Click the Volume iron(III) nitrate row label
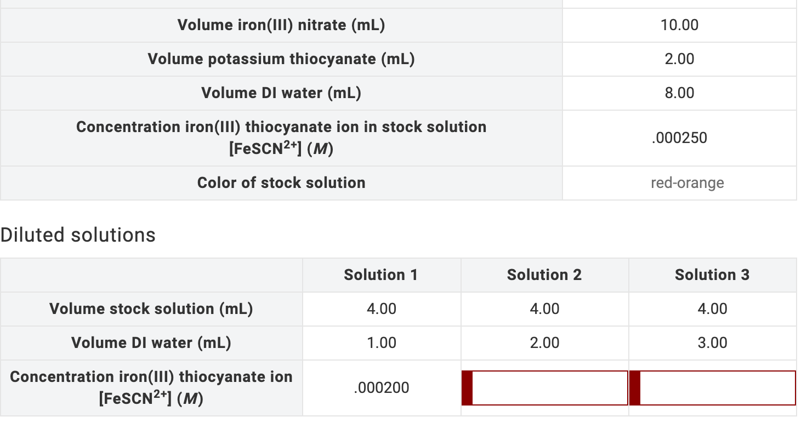This screenshot has height=434, width=807. [x=281, y=25]
